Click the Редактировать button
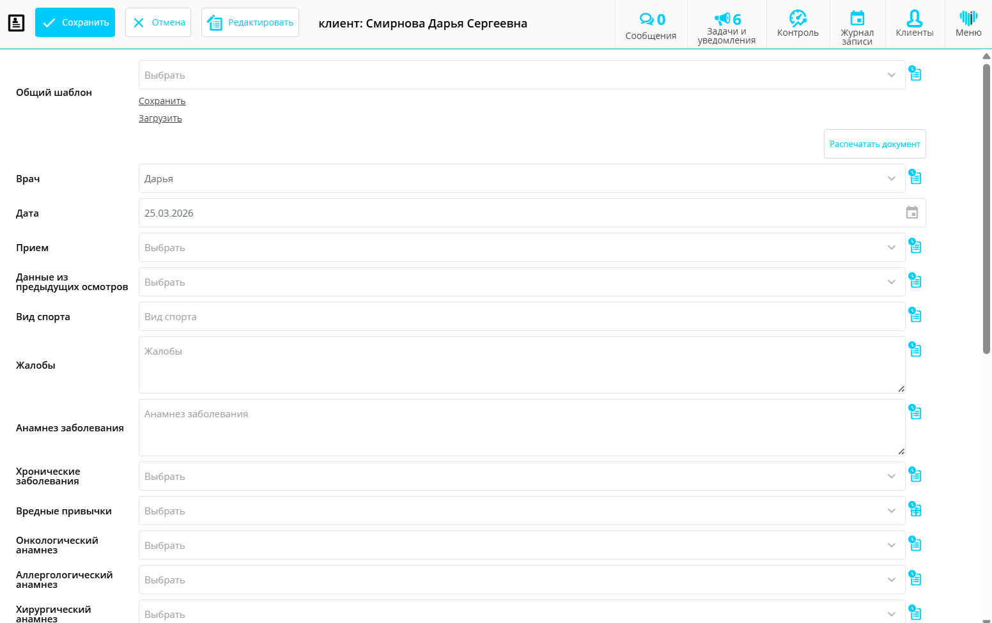The image size is (992, 623). [x=250, y=22]
